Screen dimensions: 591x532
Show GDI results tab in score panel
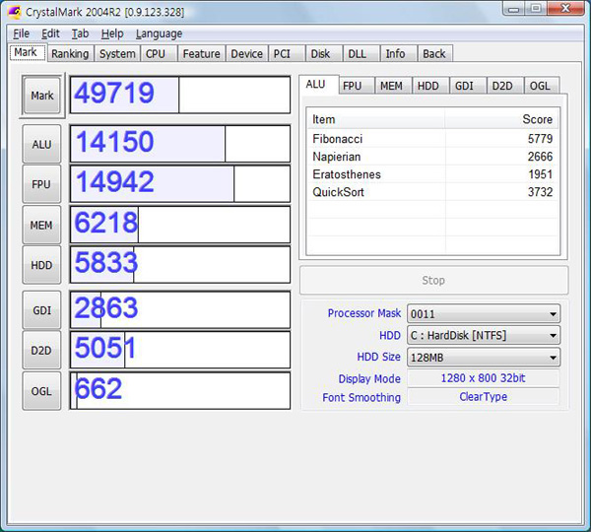468,86
